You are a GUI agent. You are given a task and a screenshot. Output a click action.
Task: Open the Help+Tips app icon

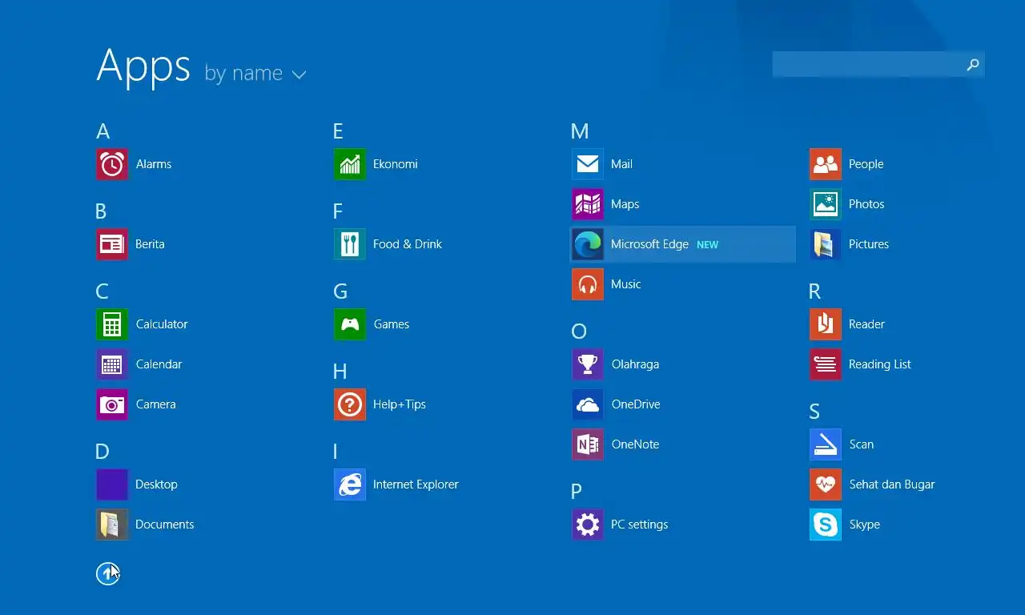click(350, 404)
